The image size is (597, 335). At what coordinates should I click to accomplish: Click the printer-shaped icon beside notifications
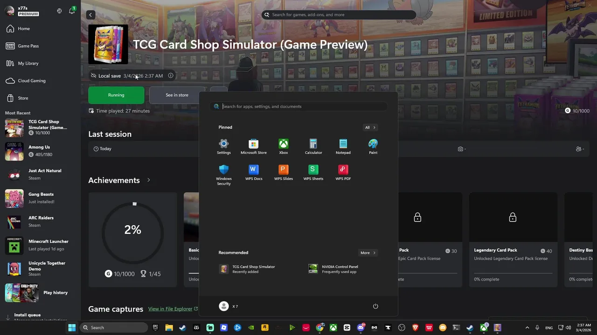pos(59,11)
